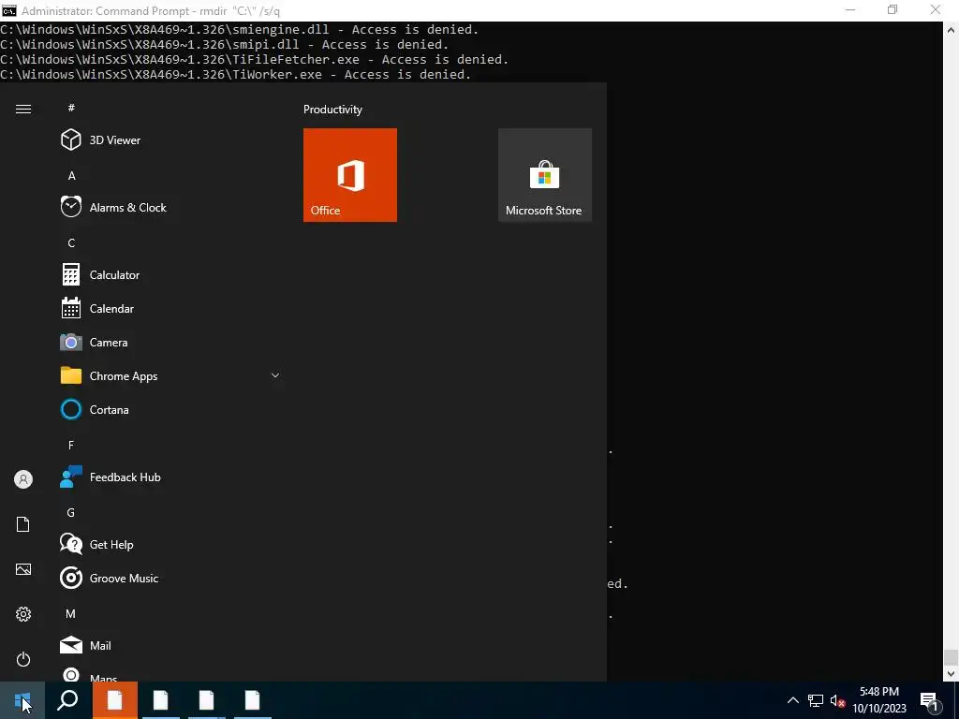Jump to letter # in app list
The image size is (959, 719).
pos(71,108)
